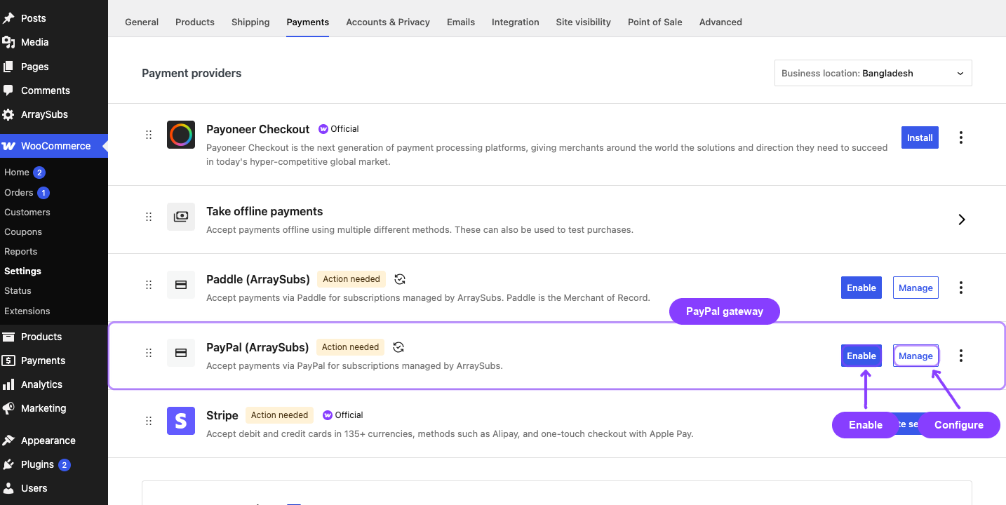Open the Business location dropdown
1006x505 pixels.
click(873, 73)
